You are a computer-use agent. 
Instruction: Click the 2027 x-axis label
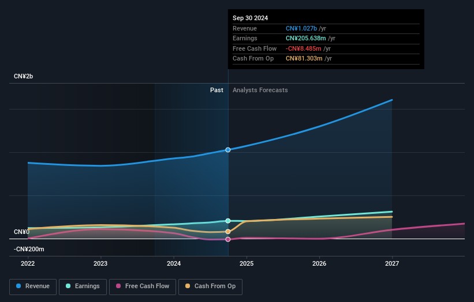[392, 263]
